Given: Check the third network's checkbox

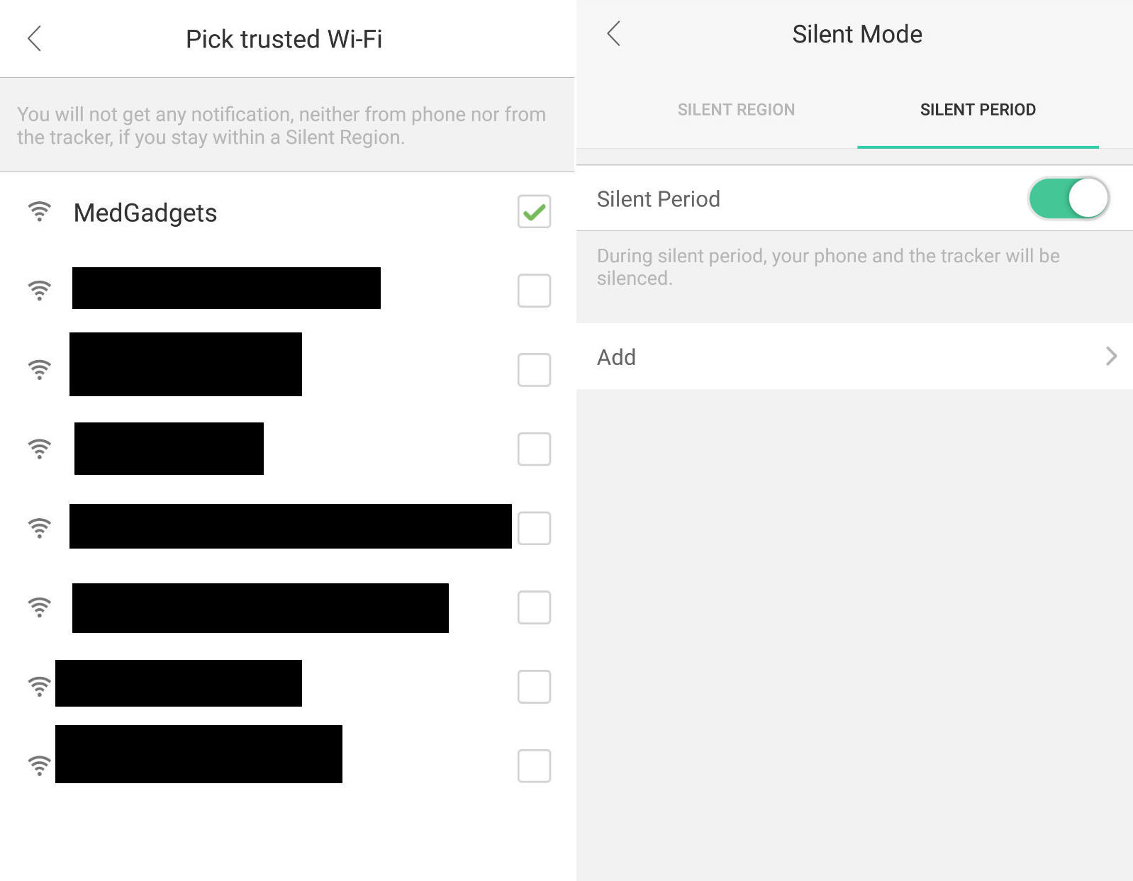Looking at the screenshot, I should 534,370.
